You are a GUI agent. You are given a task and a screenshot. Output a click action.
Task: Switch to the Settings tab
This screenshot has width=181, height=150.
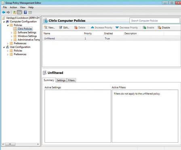coord(61,80)
